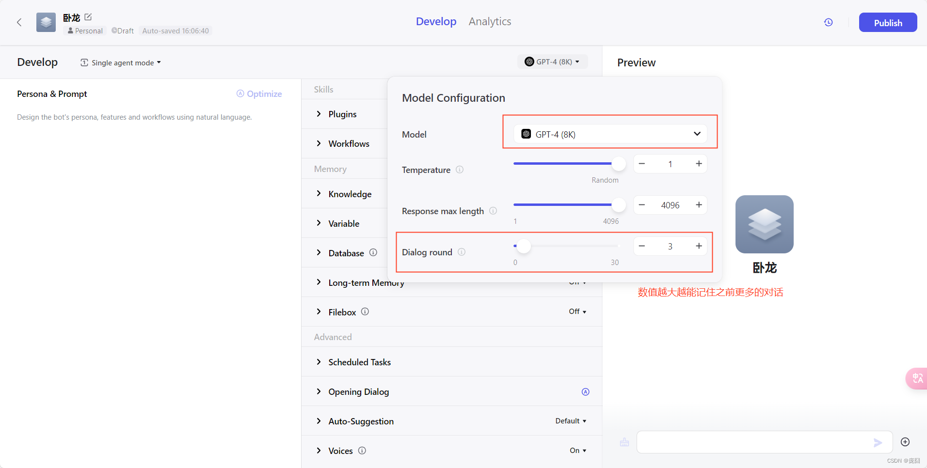Decrease Response max length with minus
The width and height of the screenshot is (927, 468).
642,205
